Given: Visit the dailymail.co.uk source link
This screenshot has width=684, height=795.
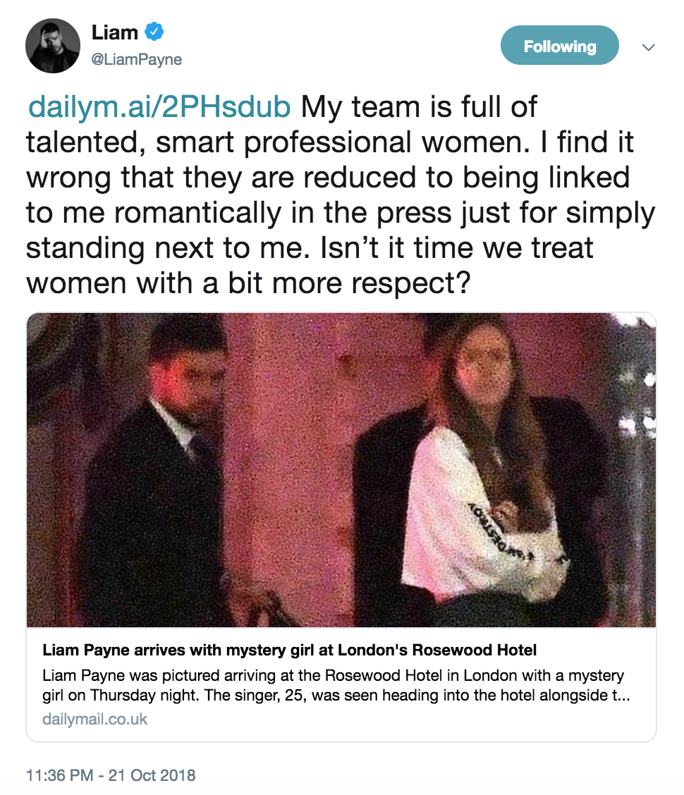Looking at the screenshot, I should (x=95, y=720).
